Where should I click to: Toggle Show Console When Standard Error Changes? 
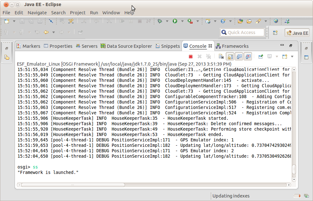tap(248, 57)
